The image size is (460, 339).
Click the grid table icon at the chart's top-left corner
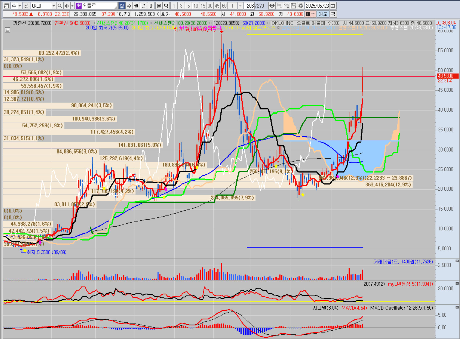click(8, 30)
